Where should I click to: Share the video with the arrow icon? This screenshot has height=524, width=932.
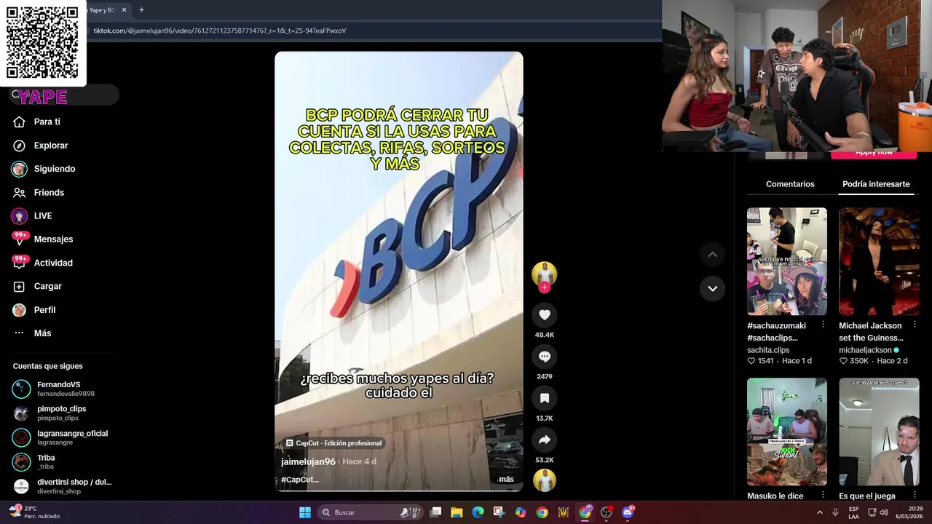tap(545, 440)
